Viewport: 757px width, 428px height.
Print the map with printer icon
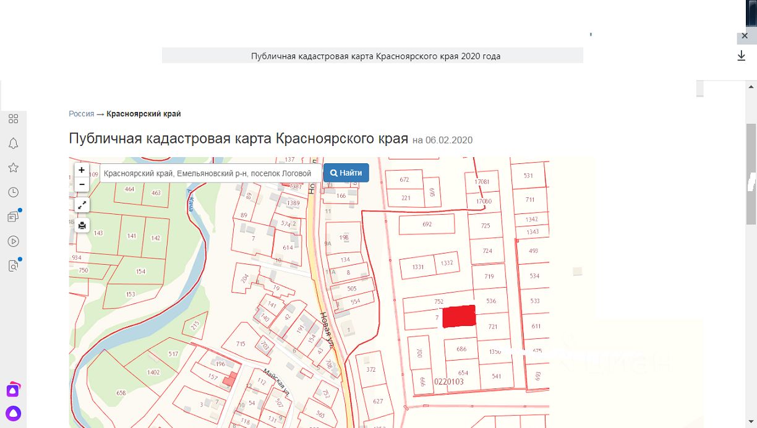point(82,225)
